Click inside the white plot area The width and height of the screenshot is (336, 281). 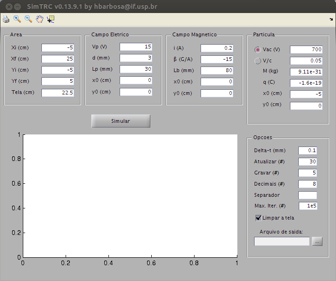tap(130, 196)
